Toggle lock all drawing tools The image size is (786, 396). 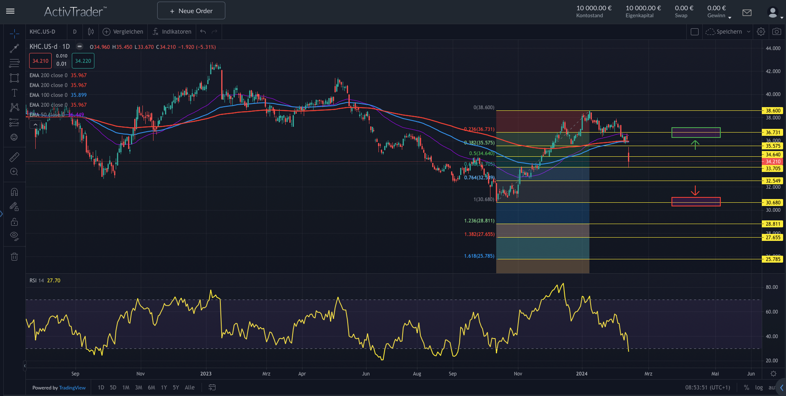pyautogui.click(x=14, y=222)
